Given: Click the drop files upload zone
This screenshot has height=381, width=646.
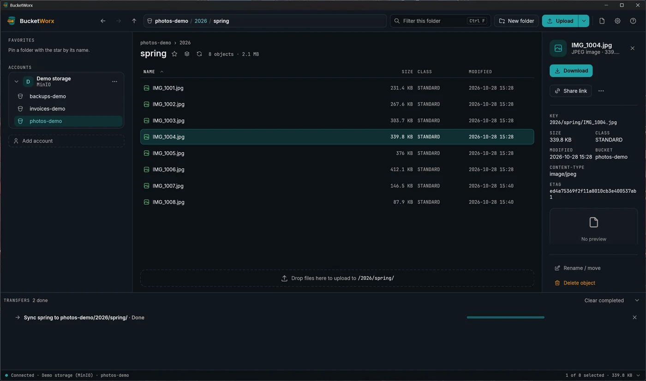Looking at the screenshot, I should [x=337, y=278].
